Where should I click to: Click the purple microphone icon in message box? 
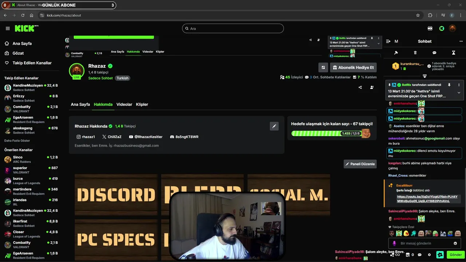point(394,243)
